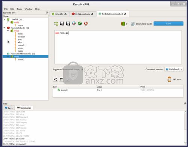Image resolution: width=188 pixels, height=147 pixels.
Task: Click the Value column header
Action: click(118, 87)
